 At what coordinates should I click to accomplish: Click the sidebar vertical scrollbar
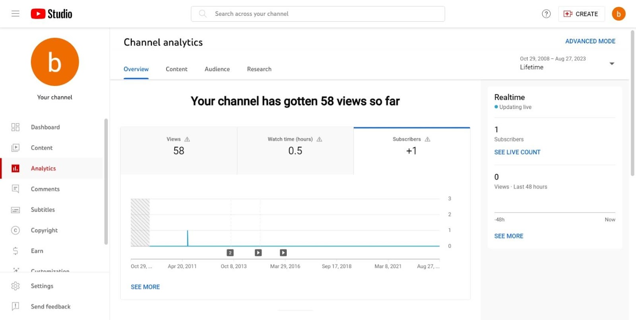point(106,182)
